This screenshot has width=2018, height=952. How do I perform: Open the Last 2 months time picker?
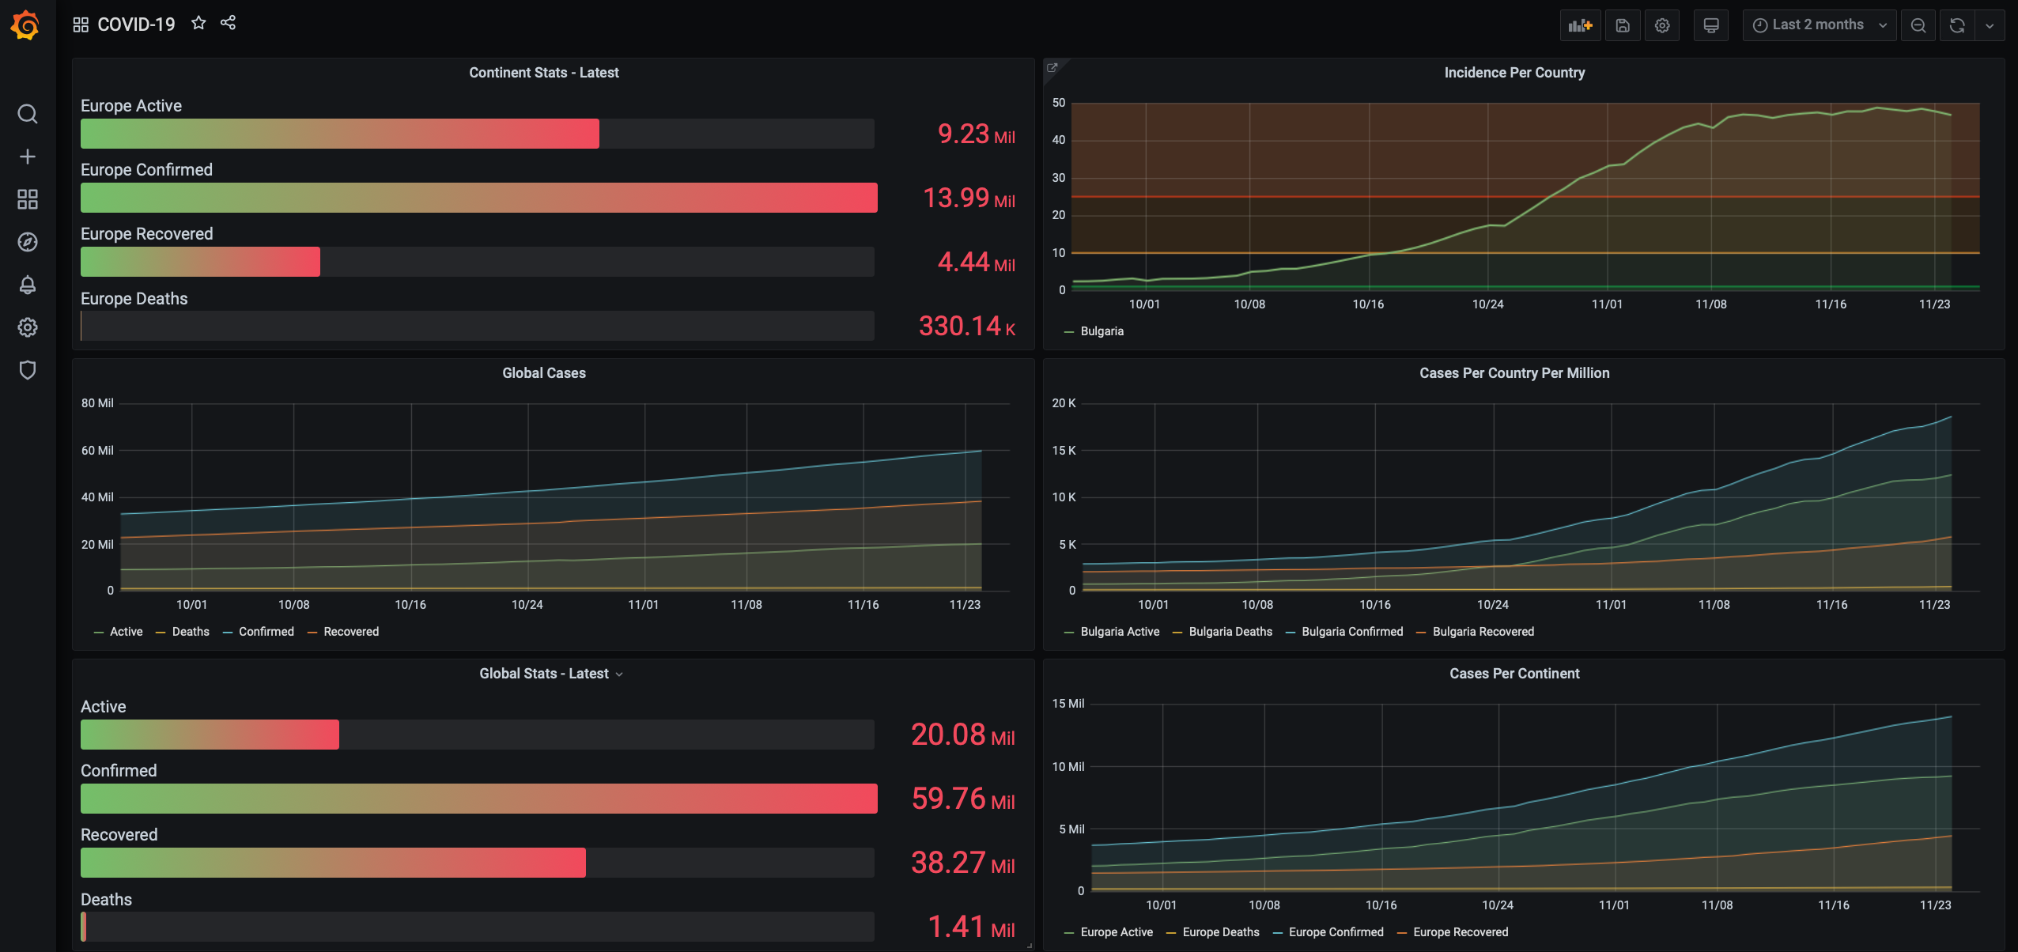tap(1817, 25)
